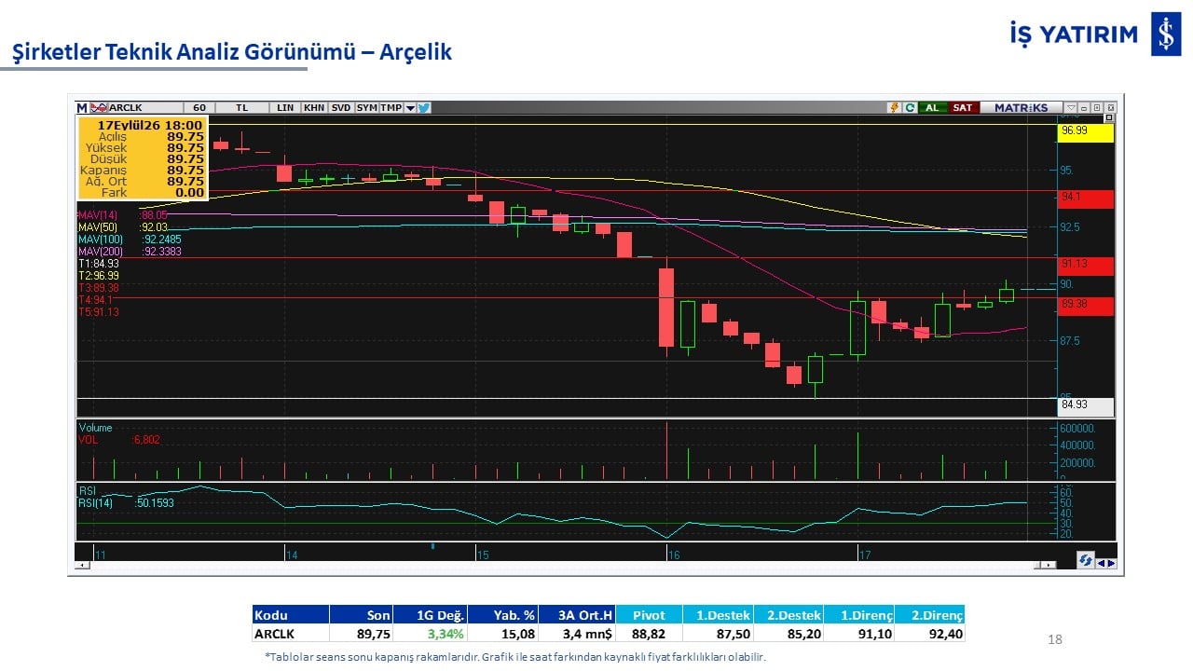The image size is (1193, 671).
Task: Click the blue sync arrows icon
Action: tap(1086, 561)
